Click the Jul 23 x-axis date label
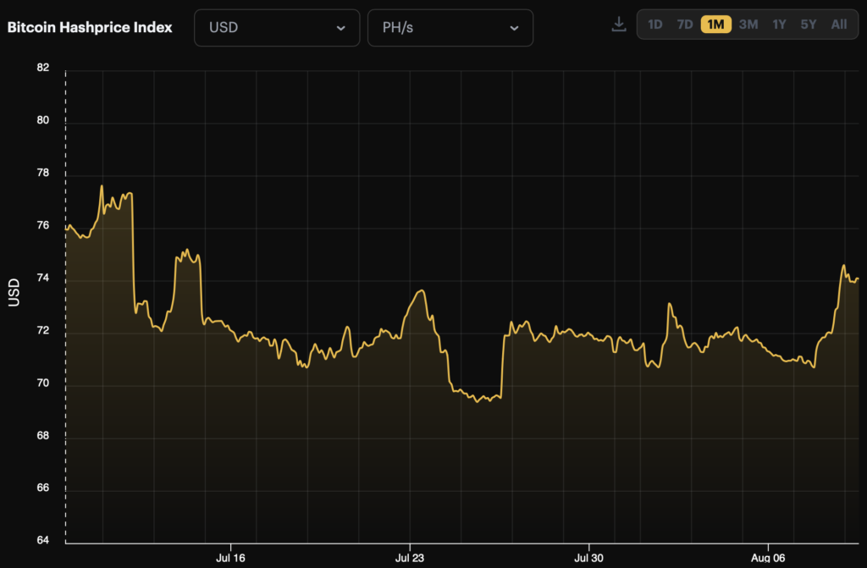 click(x=410, y=558)
